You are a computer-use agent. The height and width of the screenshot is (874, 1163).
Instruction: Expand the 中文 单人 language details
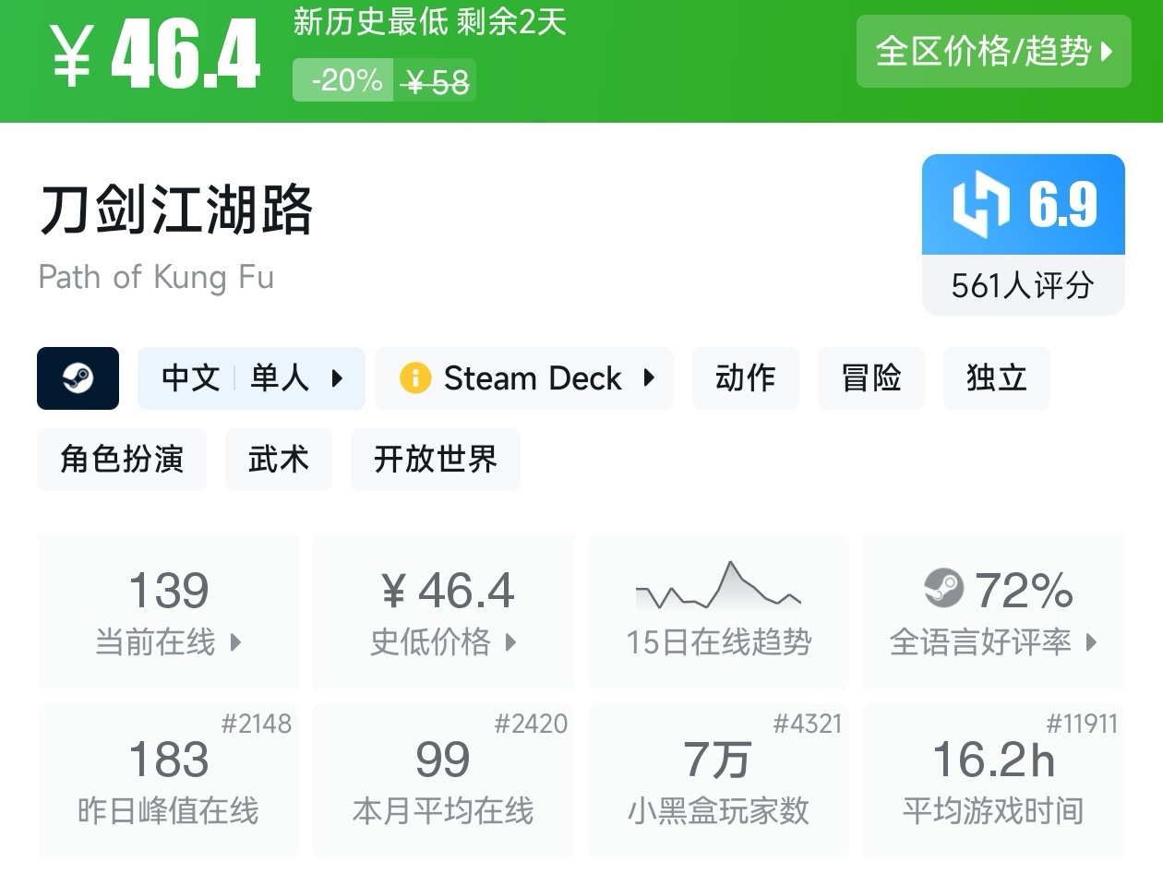coord(251,378)
